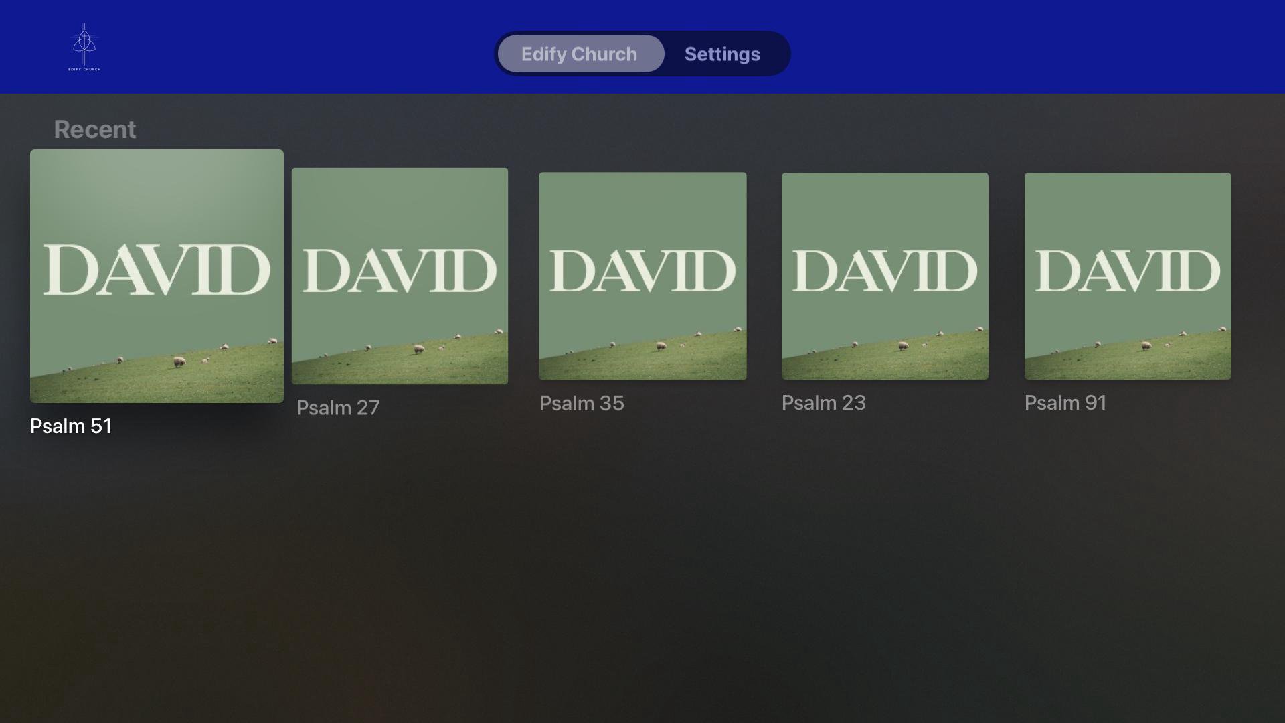Switch to the Settings tab

(722, 54)
